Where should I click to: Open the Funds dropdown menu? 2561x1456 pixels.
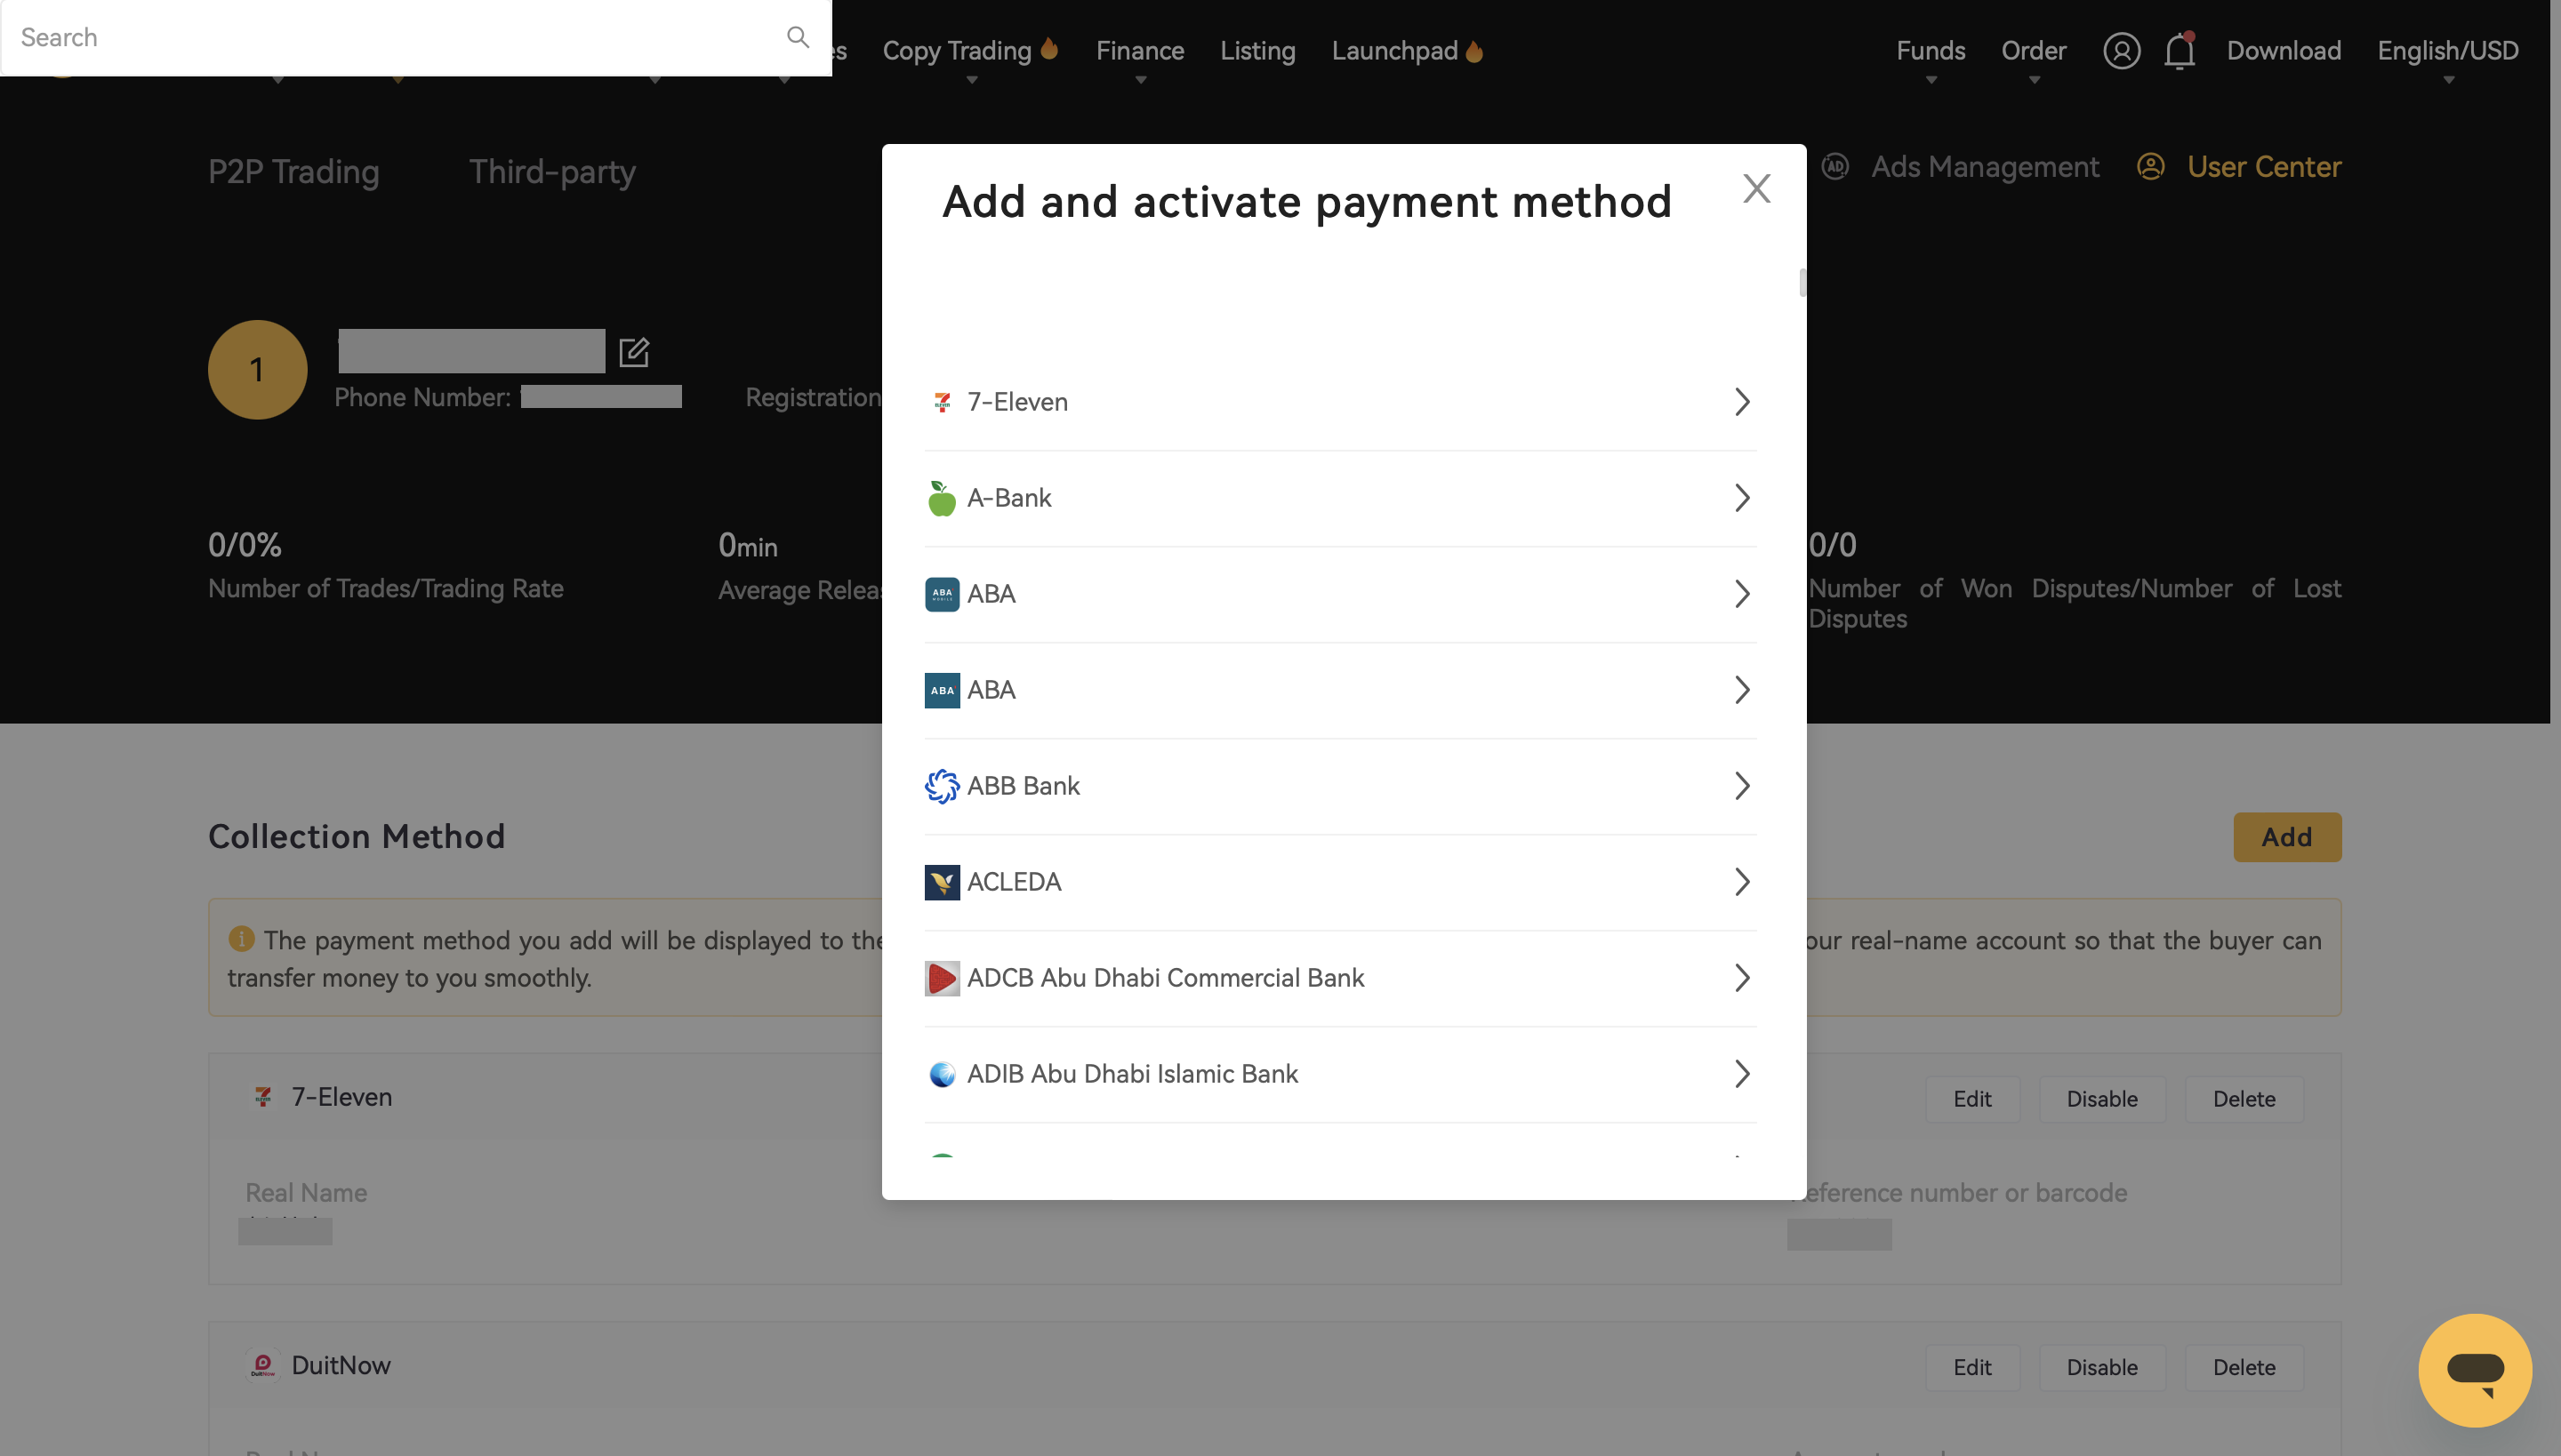[1930, 50]
